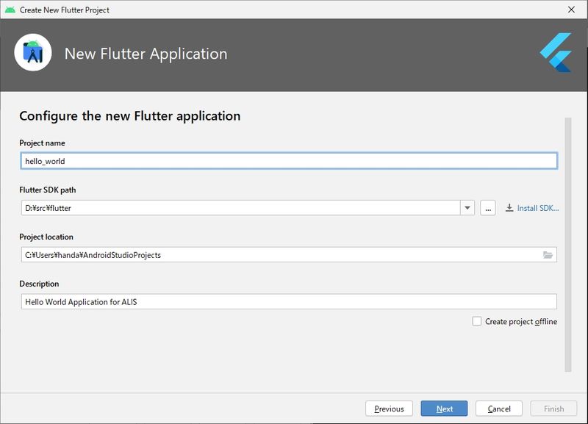Viewport: 588px width, 424px height.
Task: Click the Install SDK link
Action: [x=537, y=208]
